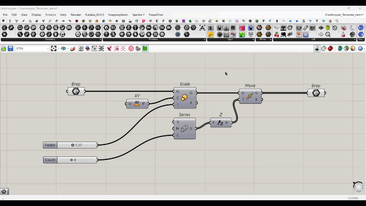
Task: Open the File menu
Action: pos(5,15)
